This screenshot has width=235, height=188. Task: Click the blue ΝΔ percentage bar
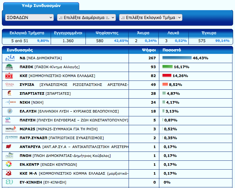tap(177, 58)
